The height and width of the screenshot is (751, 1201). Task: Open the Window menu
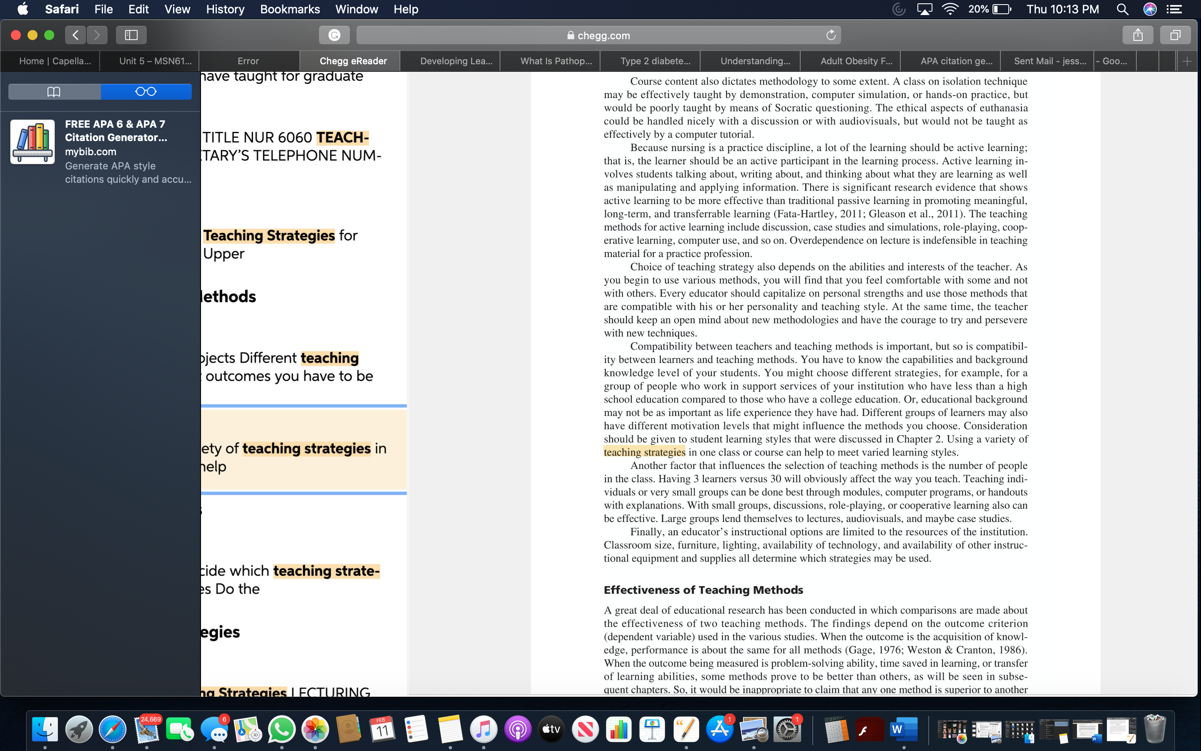356,9
